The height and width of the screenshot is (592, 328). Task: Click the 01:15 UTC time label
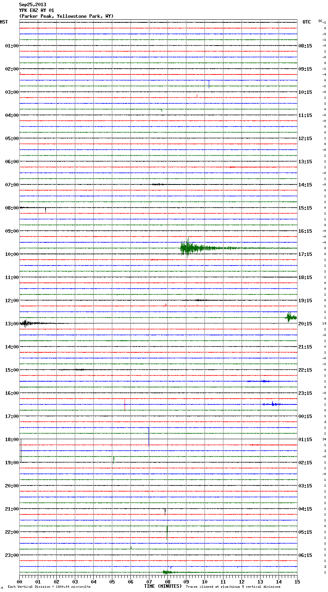point(305,440)
